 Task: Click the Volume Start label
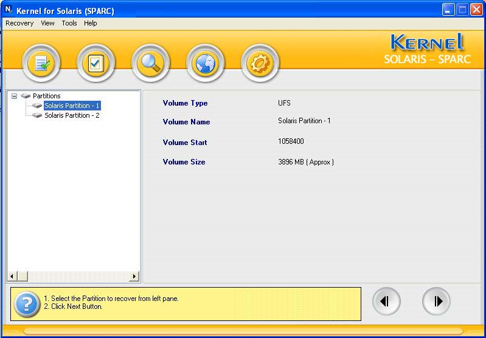pyautogui.click(x=185, y=143)
